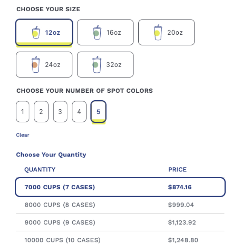245x245 pixels.
Task: Choose 5 spot colors option
Action: [x=98, y=112]
